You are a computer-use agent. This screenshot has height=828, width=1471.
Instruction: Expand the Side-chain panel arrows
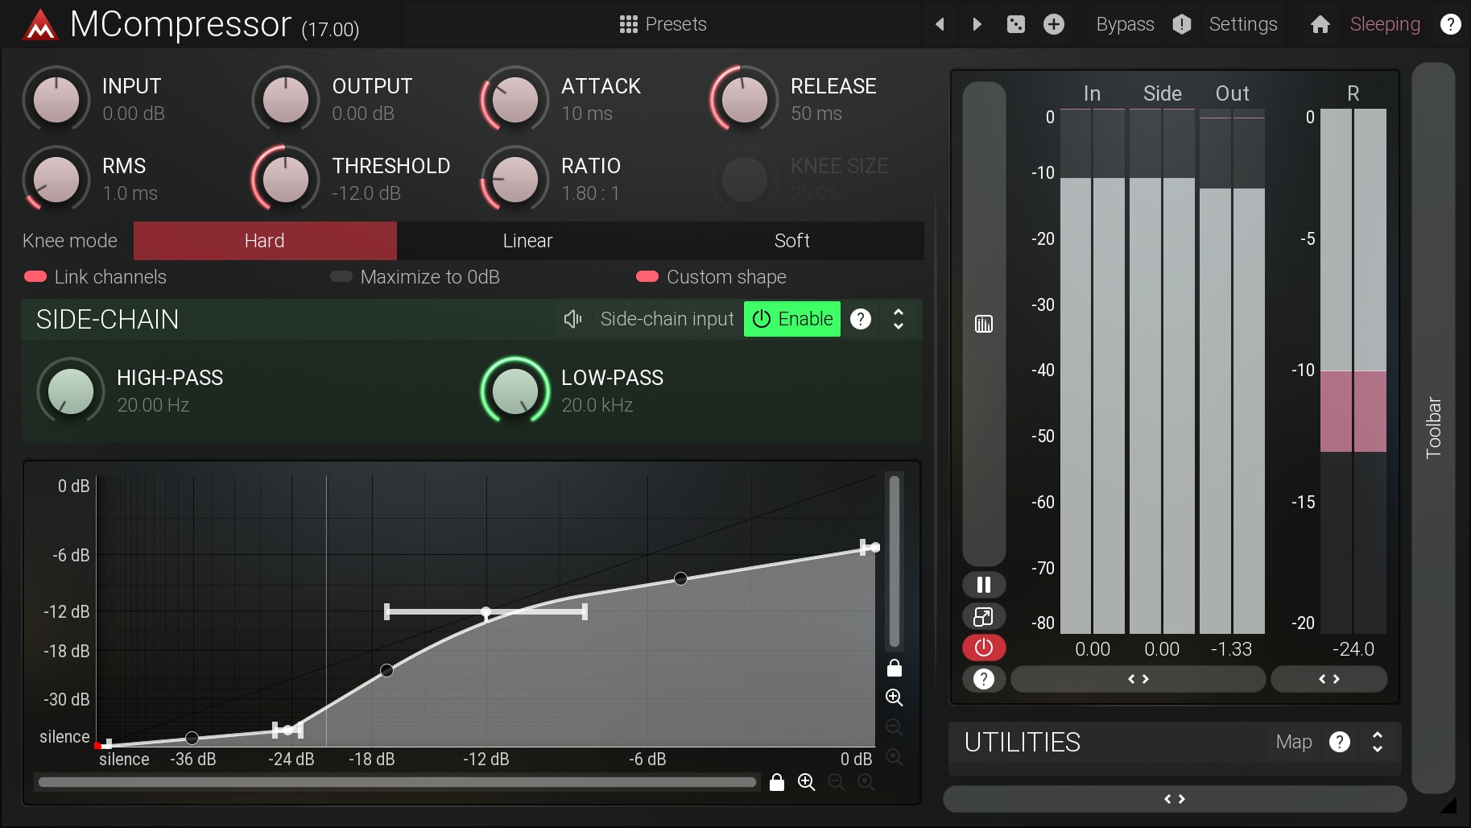pos(899,319)
